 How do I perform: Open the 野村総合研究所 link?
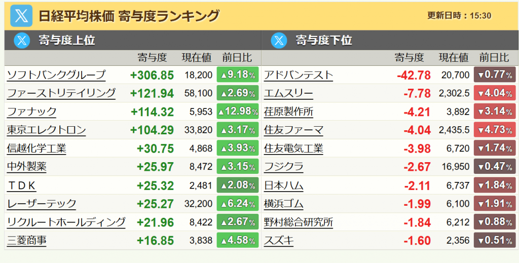click(x=299, y=222)
